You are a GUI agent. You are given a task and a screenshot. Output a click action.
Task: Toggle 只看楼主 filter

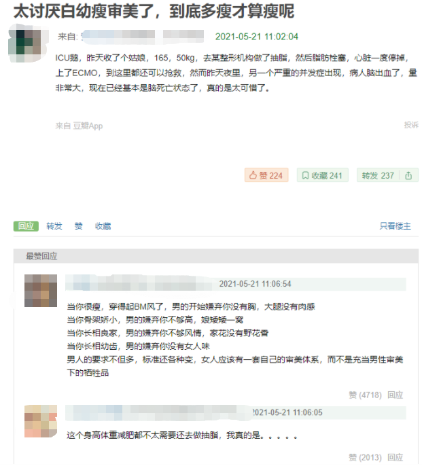tap(395, 226)
